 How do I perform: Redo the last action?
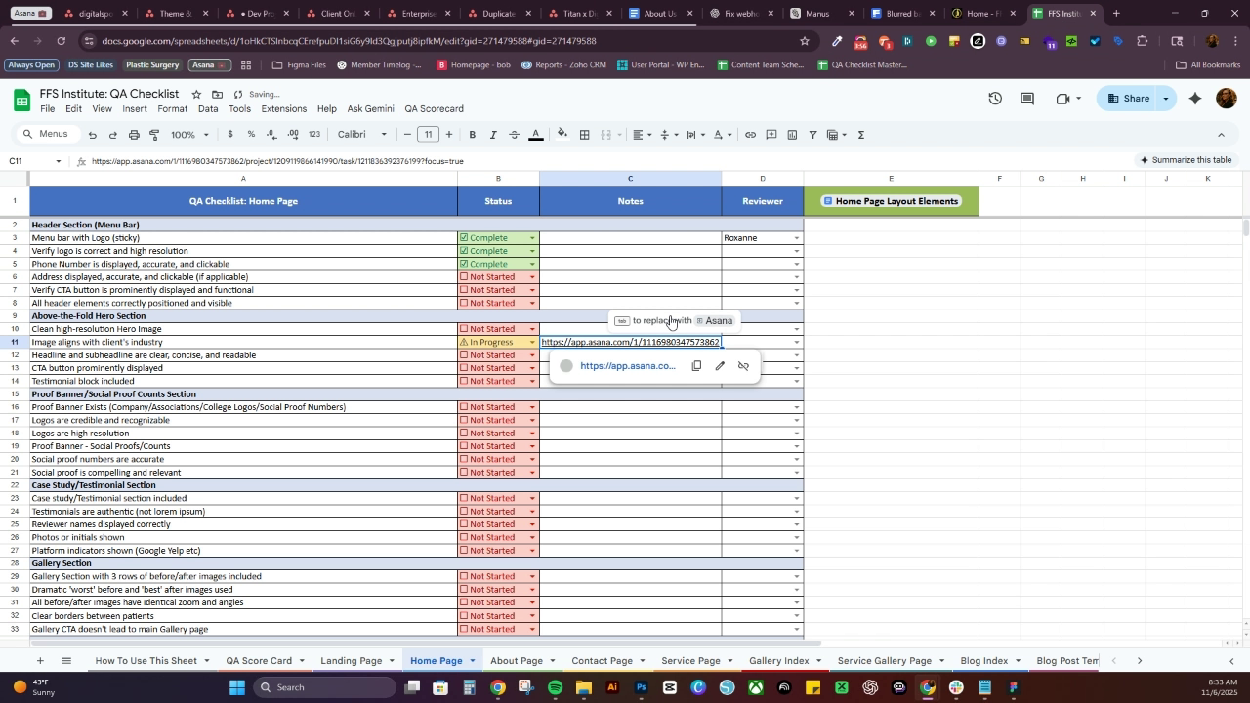pos(112,135)
